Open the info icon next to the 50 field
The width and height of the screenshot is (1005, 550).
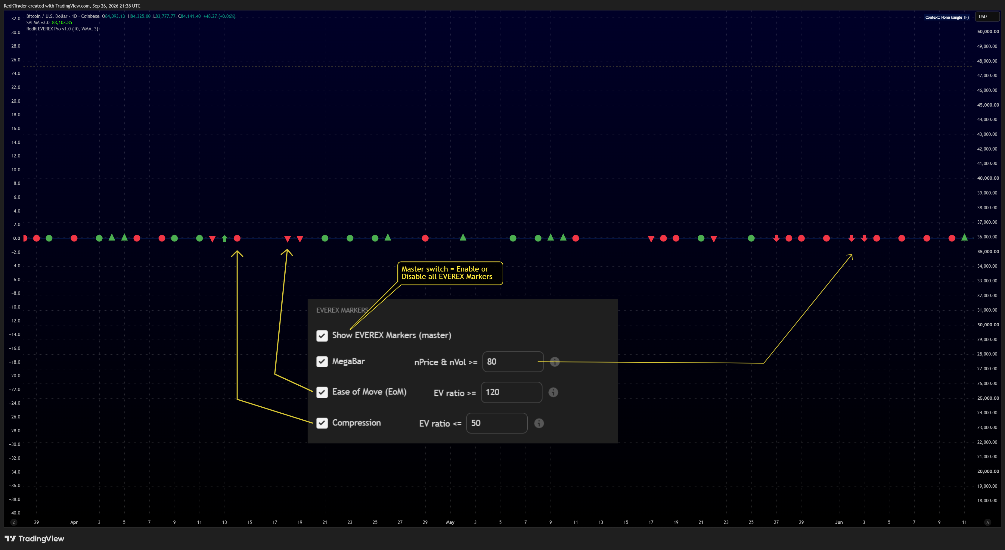pyautogui.click(x=539, y=423)
